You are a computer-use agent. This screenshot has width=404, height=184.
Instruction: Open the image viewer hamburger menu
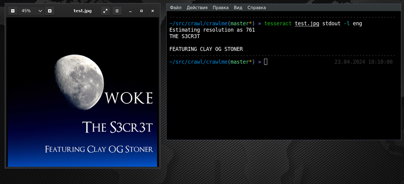click(x=117, y=11)
